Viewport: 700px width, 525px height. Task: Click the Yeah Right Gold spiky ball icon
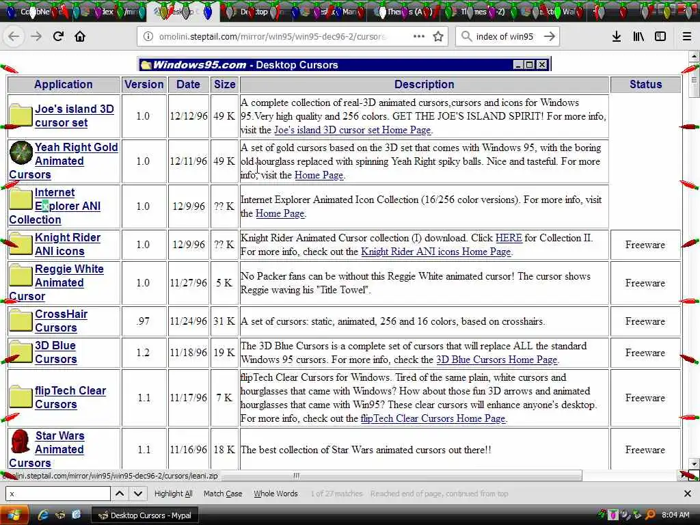(x=21, y=152)
